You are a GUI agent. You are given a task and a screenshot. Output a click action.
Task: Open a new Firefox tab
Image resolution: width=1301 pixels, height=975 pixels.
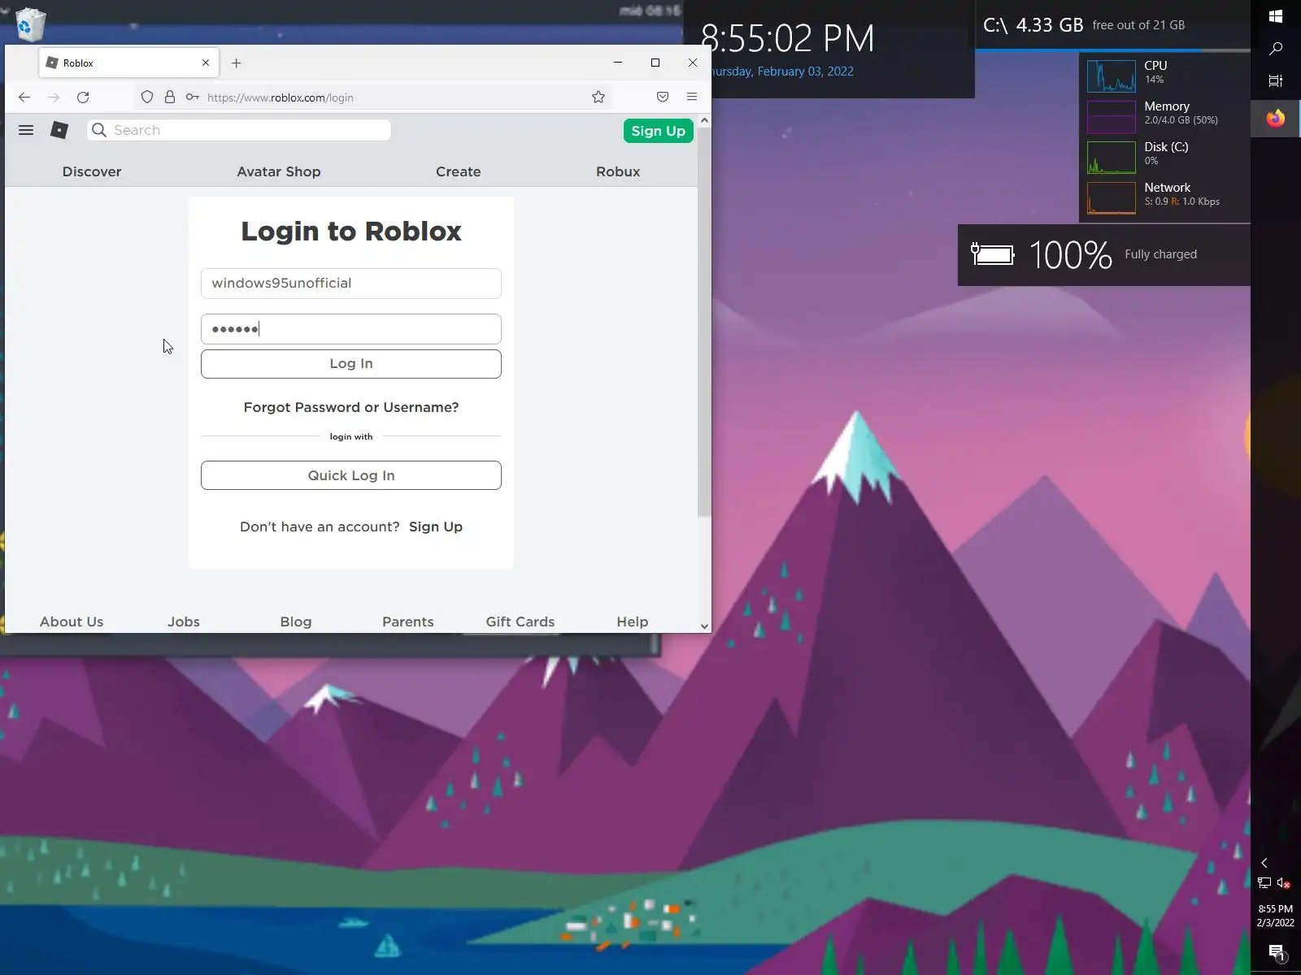(236, 63)
